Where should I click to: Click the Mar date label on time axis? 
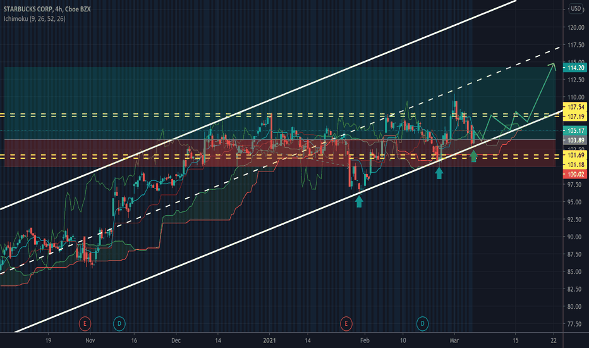coord(454,340)
